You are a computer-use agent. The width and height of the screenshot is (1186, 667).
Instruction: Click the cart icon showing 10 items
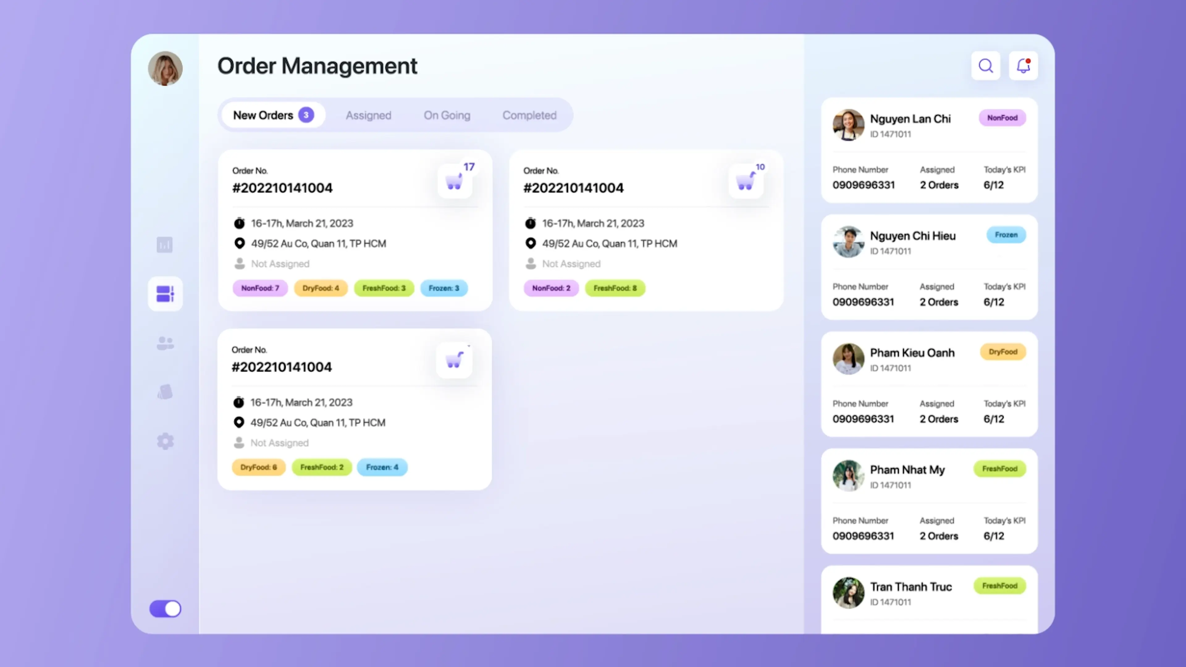pyautogui.click(x=746, y=181)
